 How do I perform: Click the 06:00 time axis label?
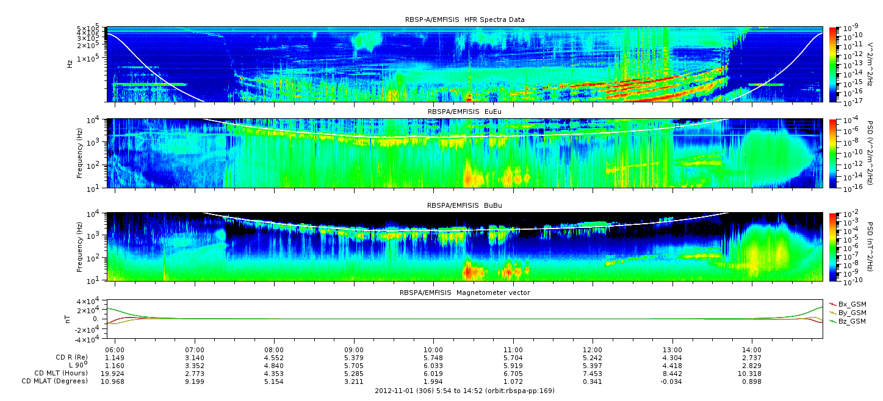[x=115, y=350]
